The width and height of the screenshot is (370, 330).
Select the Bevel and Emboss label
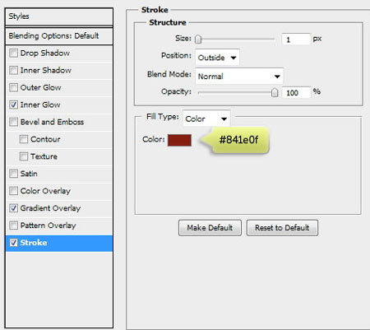coord(52,122)
